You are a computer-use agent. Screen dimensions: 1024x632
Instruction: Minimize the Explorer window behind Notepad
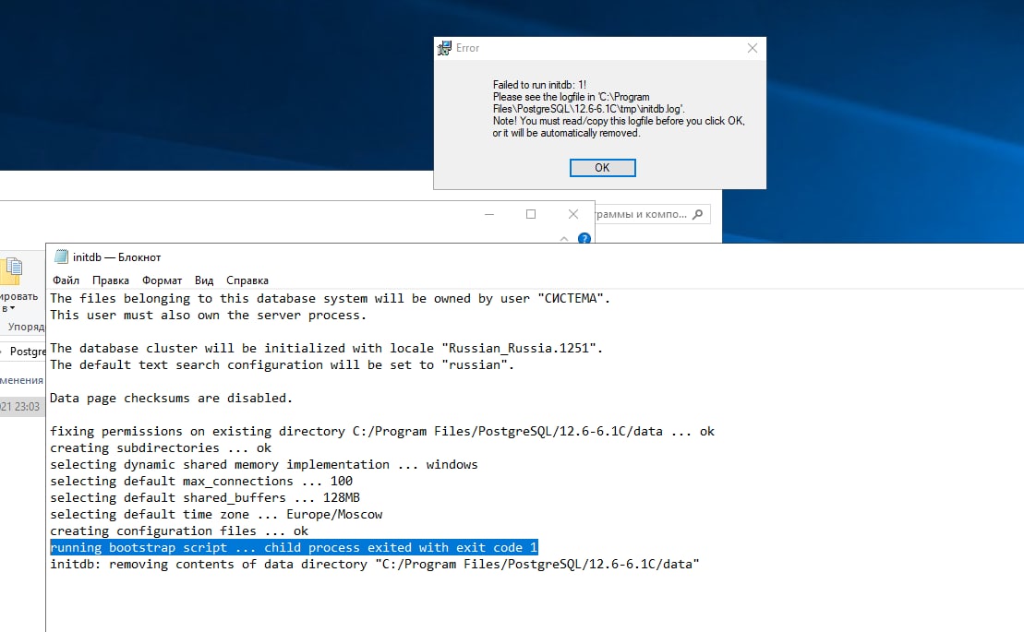click(489, 215)
